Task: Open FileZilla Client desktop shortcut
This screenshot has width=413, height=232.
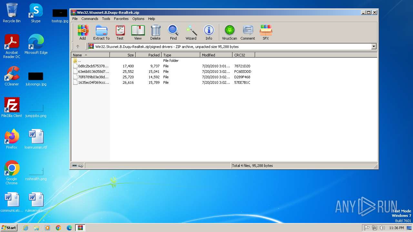Action: [12, 108]
